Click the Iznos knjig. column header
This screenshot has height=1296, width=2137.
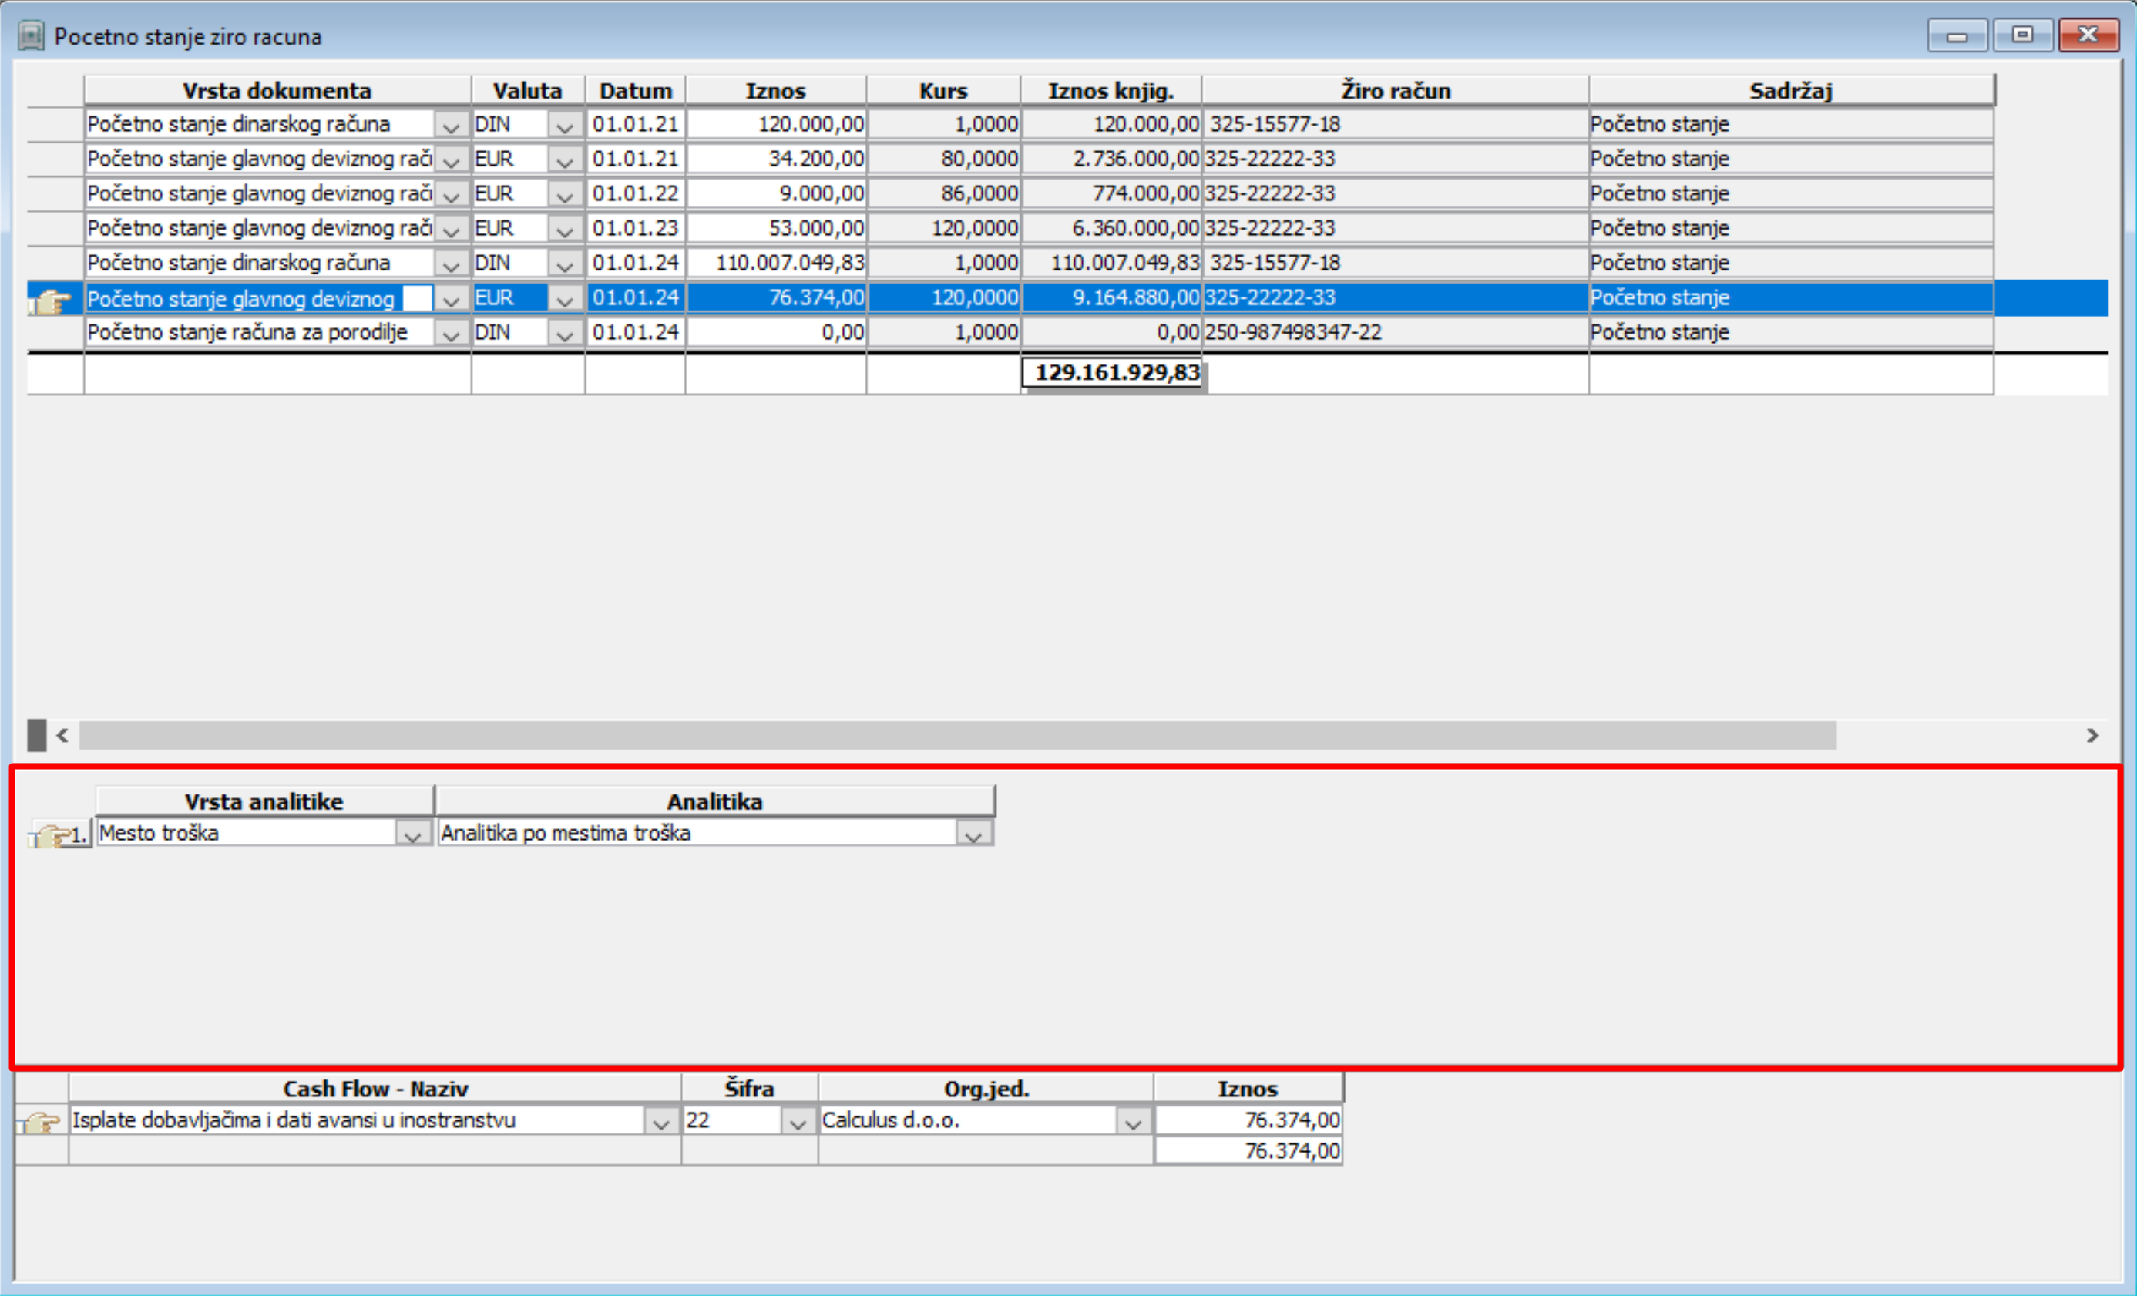(x=1111, y=90)
